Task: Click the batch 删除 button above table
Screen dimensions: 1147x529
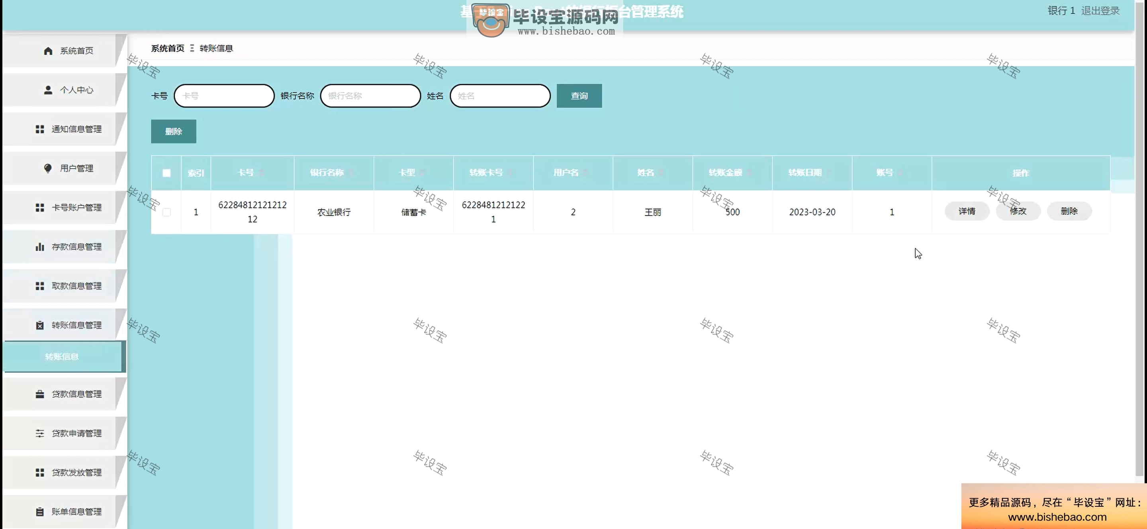Action: pos(173,131)
